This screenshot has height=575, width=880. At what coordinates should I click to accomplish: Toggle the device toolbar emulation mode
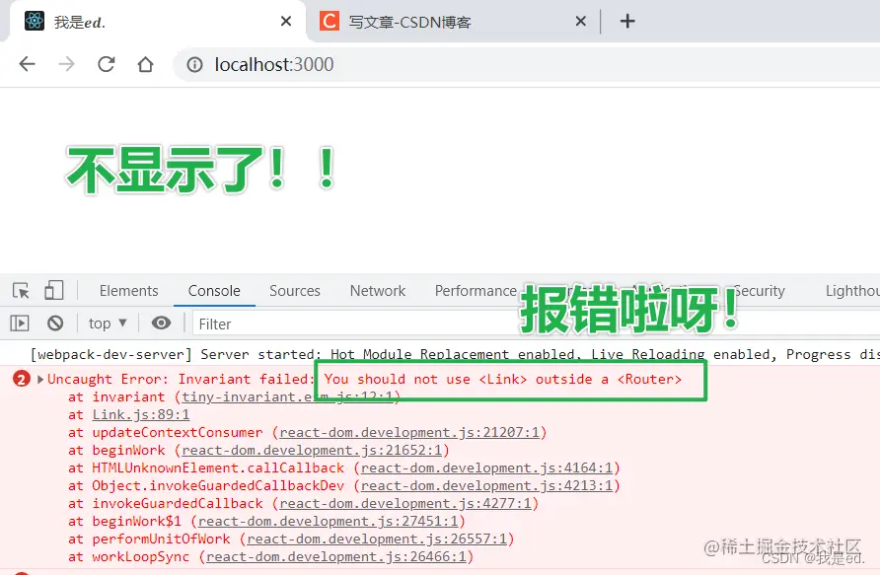click(x=54, y=290)
